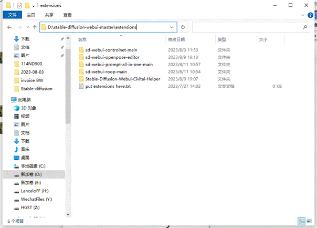Viewport: 317px width, 228px height.
Task: Open the 114ND500 folder in sidebar
Action: pos(31,64)
